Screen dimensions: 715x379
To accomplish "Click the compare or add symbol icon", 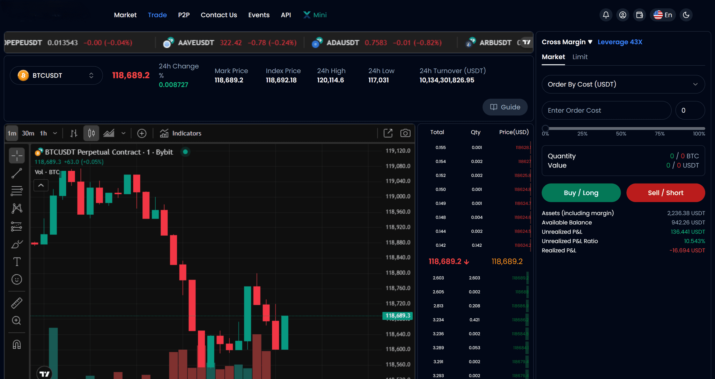I will tap(142, 133).
